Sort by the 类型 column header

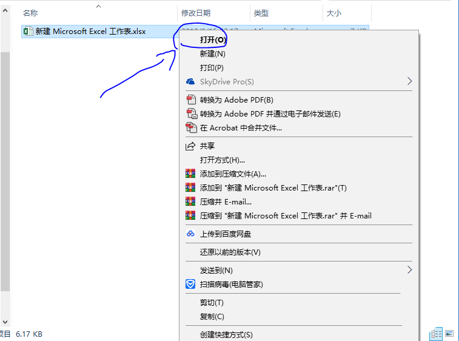coord(261,13)
